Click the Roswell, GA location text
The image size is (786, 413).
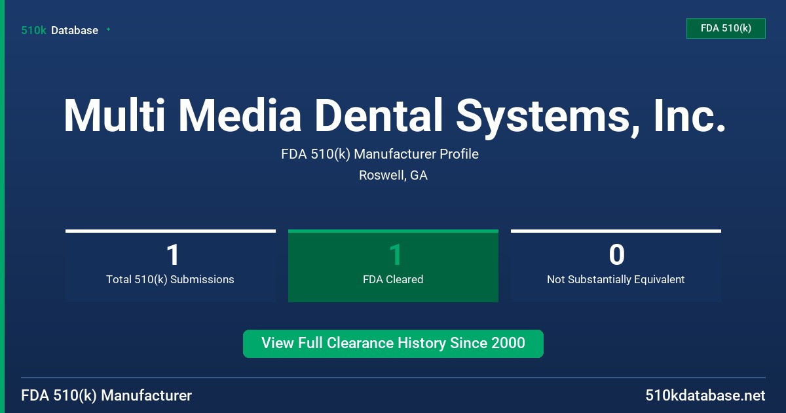393,175
